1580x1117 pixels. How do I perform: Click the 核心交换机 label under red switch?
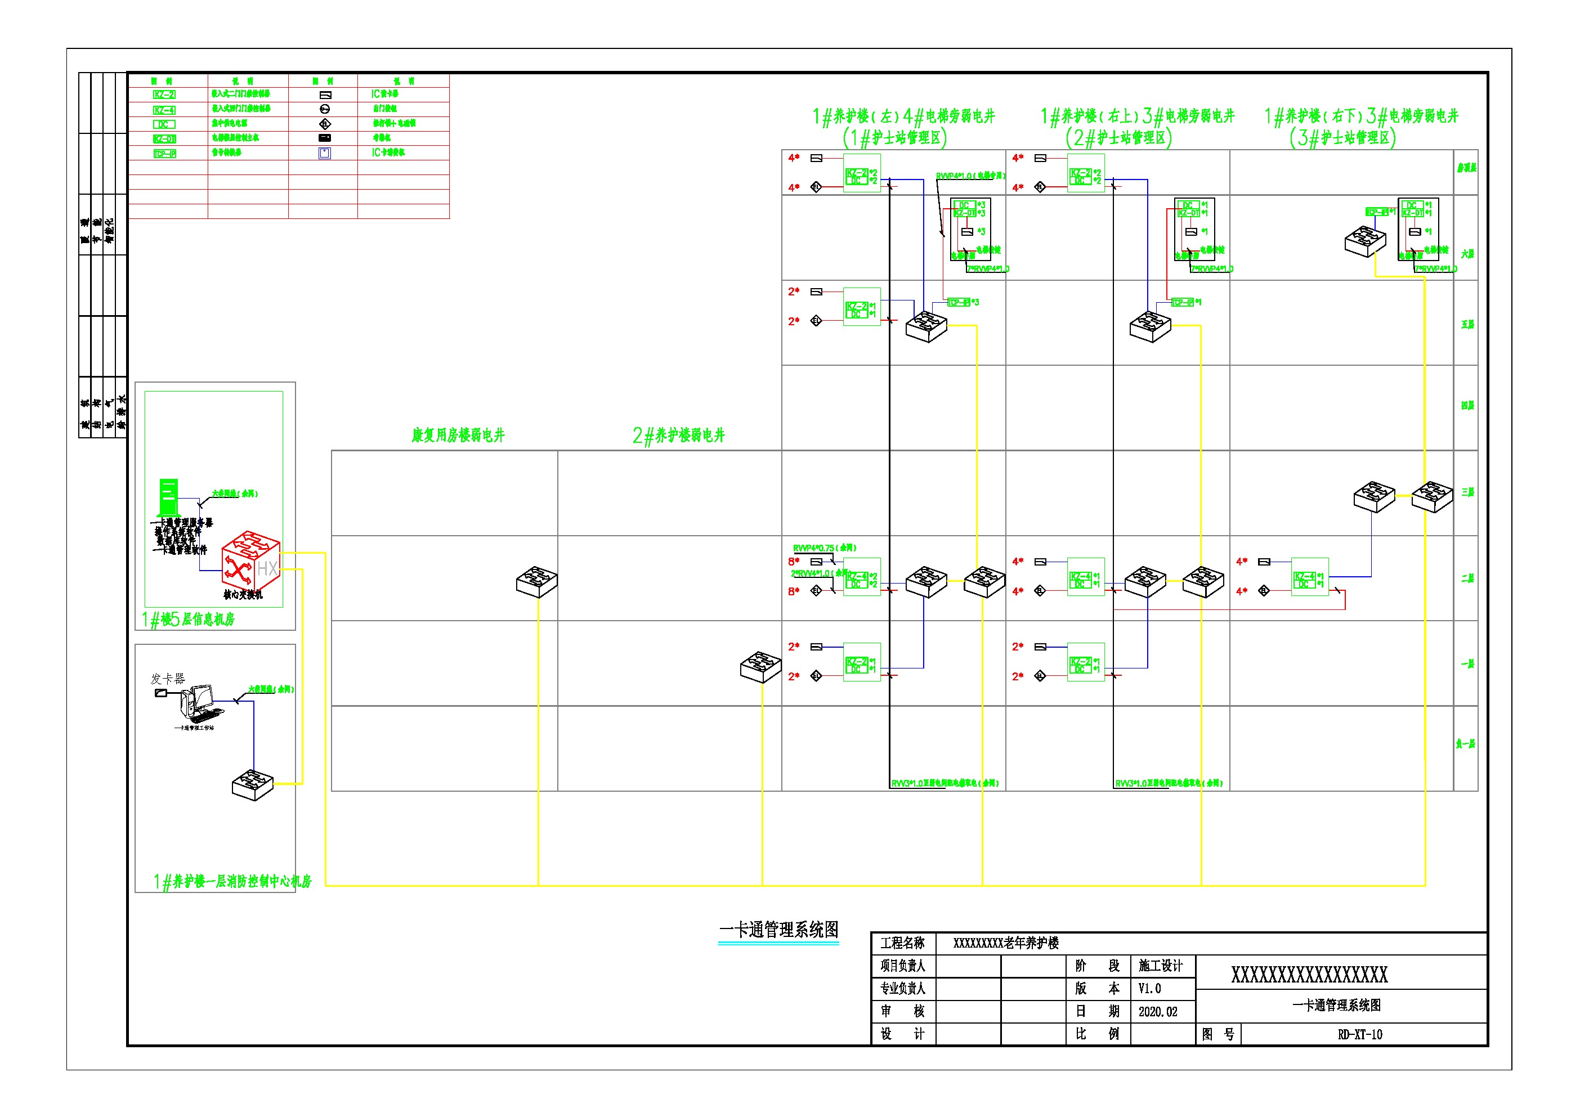(243, 595)
